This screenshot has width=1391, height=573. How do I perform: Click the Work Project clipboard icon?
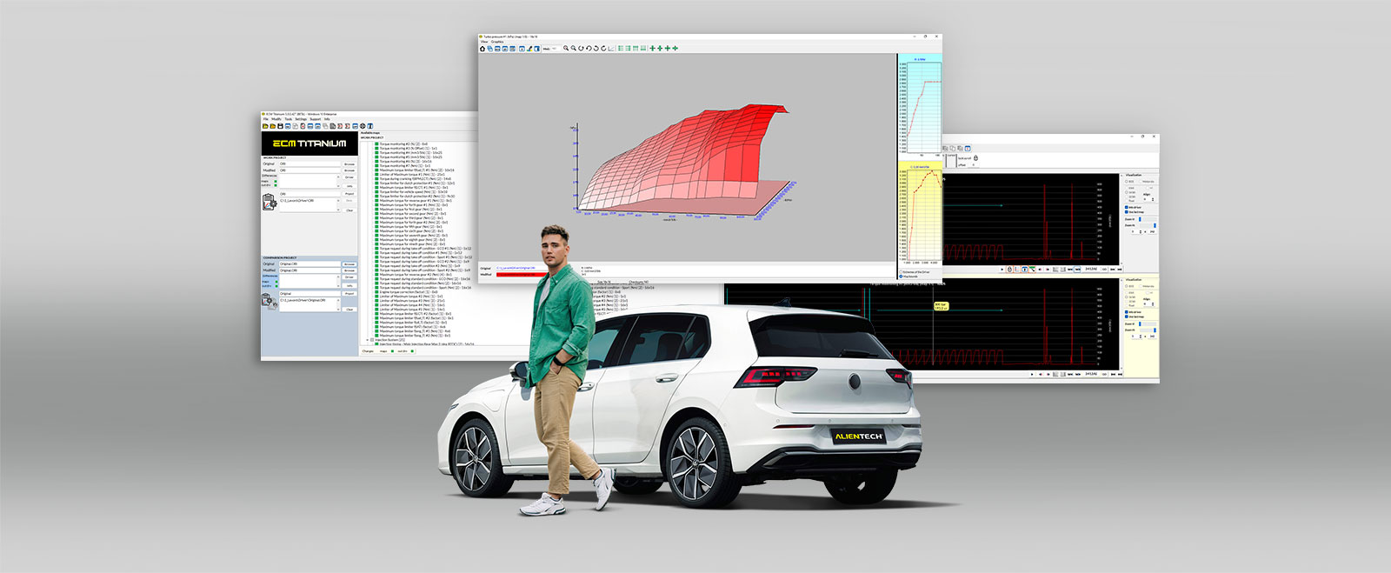pyautogui.click(x=269, y=202)
